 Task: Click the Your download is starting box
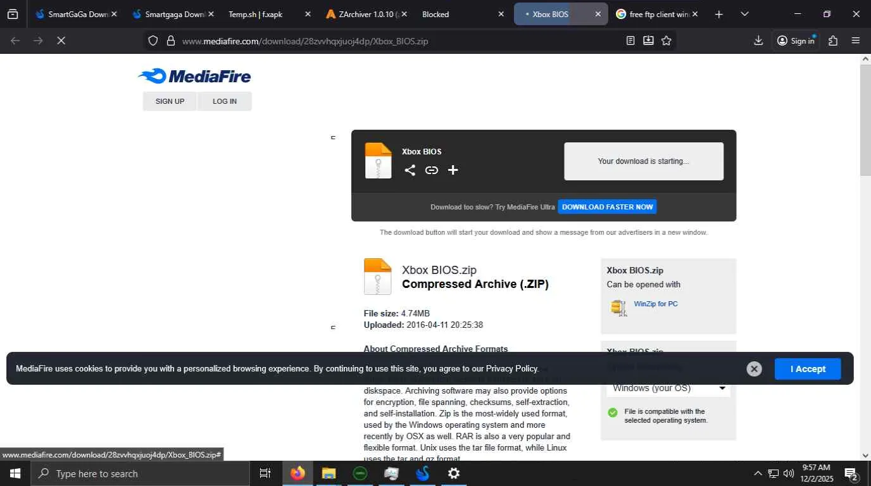click(644, 161)
